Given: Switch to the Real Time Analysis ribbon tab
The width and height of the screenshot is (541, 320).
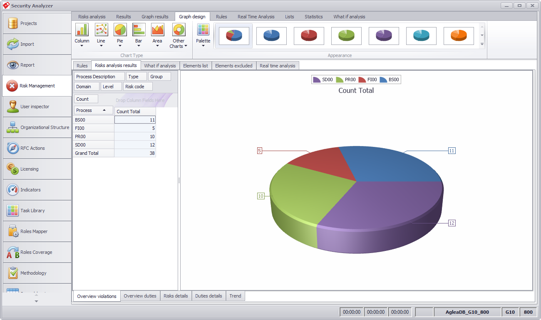Looking at the screenshot, I should coord(256,17).
